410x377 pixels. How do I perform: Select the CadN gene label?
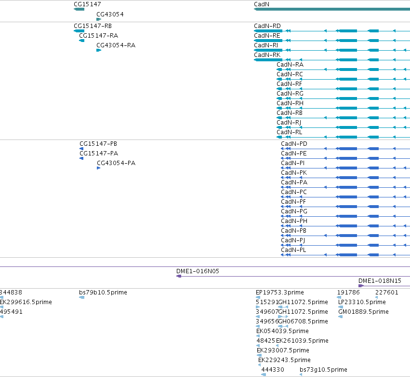click(262, 4)
